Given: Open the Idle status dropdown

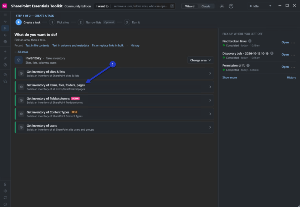Looking at the screenshot, I should (x=260, y=6).
